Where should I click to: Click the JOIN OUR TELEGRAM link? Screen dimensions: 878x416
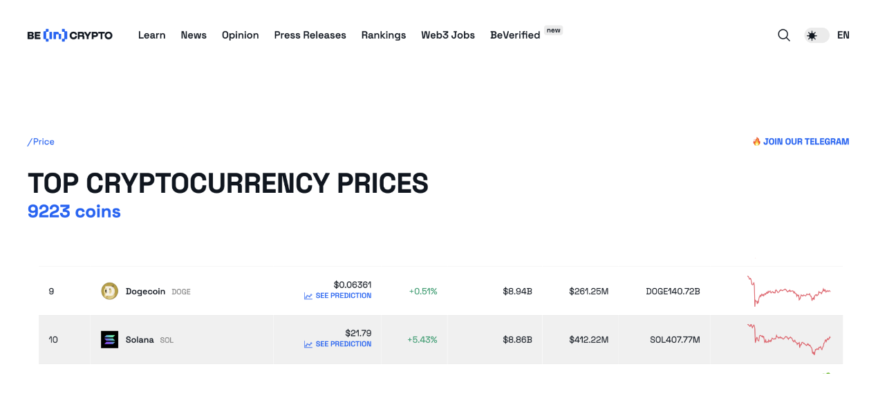coord(806,142)
